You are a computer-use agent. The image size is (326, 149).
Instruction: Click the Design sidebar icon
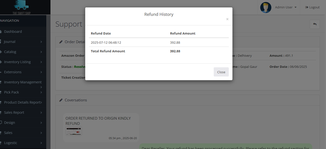[1, 123]
